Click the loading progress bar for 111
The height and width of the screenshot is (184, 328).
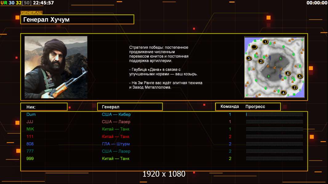(x=274, y=136)
